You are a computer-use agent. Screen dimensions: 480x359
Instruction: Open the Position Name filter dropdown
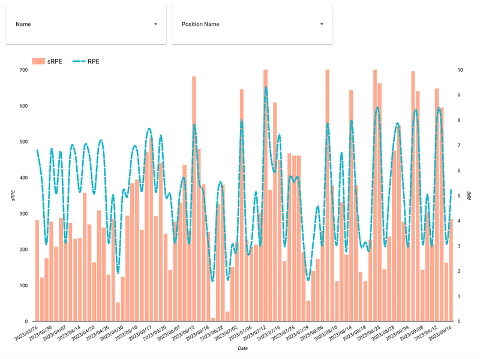tap(252, 24)
